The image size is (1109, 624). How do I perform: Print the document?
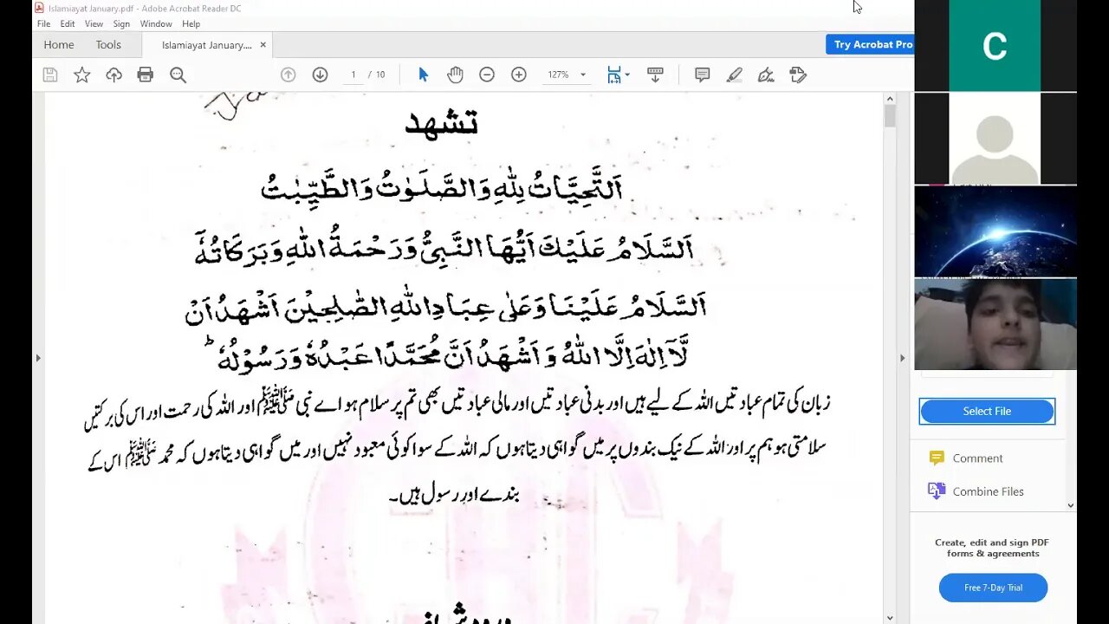tap(146, 75)
